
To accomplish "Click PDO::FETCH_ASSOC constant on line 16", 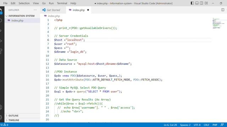I will [x=146, y=80].
